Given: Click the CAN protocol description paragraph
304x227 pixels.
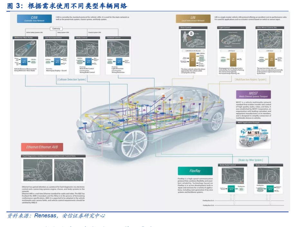Looking at the screenshot, I should point(92,18).
